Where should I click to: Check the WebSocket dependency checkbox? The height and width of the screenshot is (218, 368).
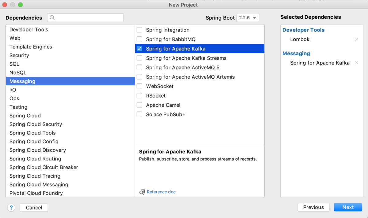[140, 86]
